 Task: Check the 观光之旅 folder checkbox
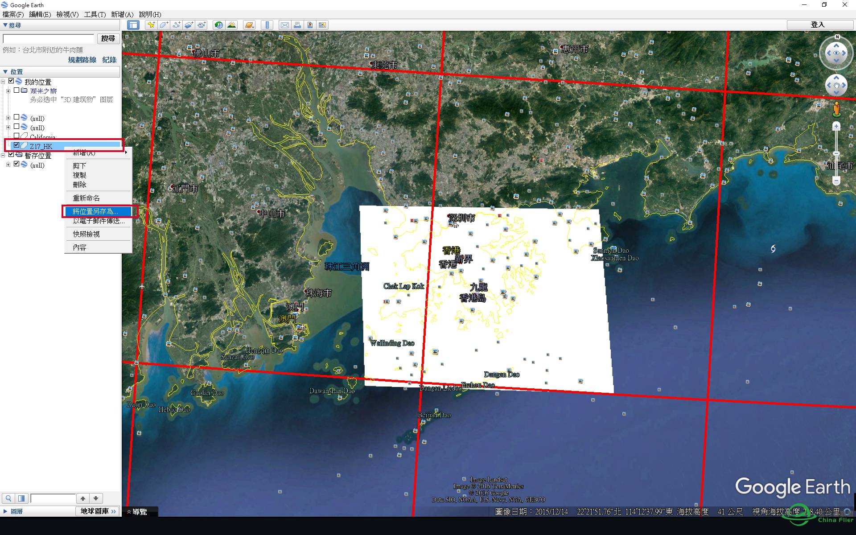tap(16, 90)
